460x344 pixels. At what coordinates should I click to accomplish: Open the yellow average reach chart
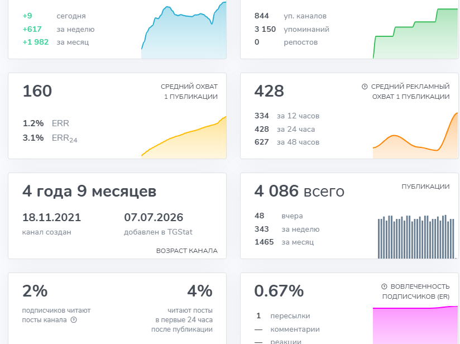click(x=184, y=138)
